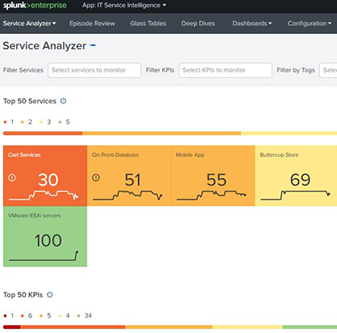Click the orange severity dot labeled 2
This screenshot has height=333, width=337.
point(23,122)
